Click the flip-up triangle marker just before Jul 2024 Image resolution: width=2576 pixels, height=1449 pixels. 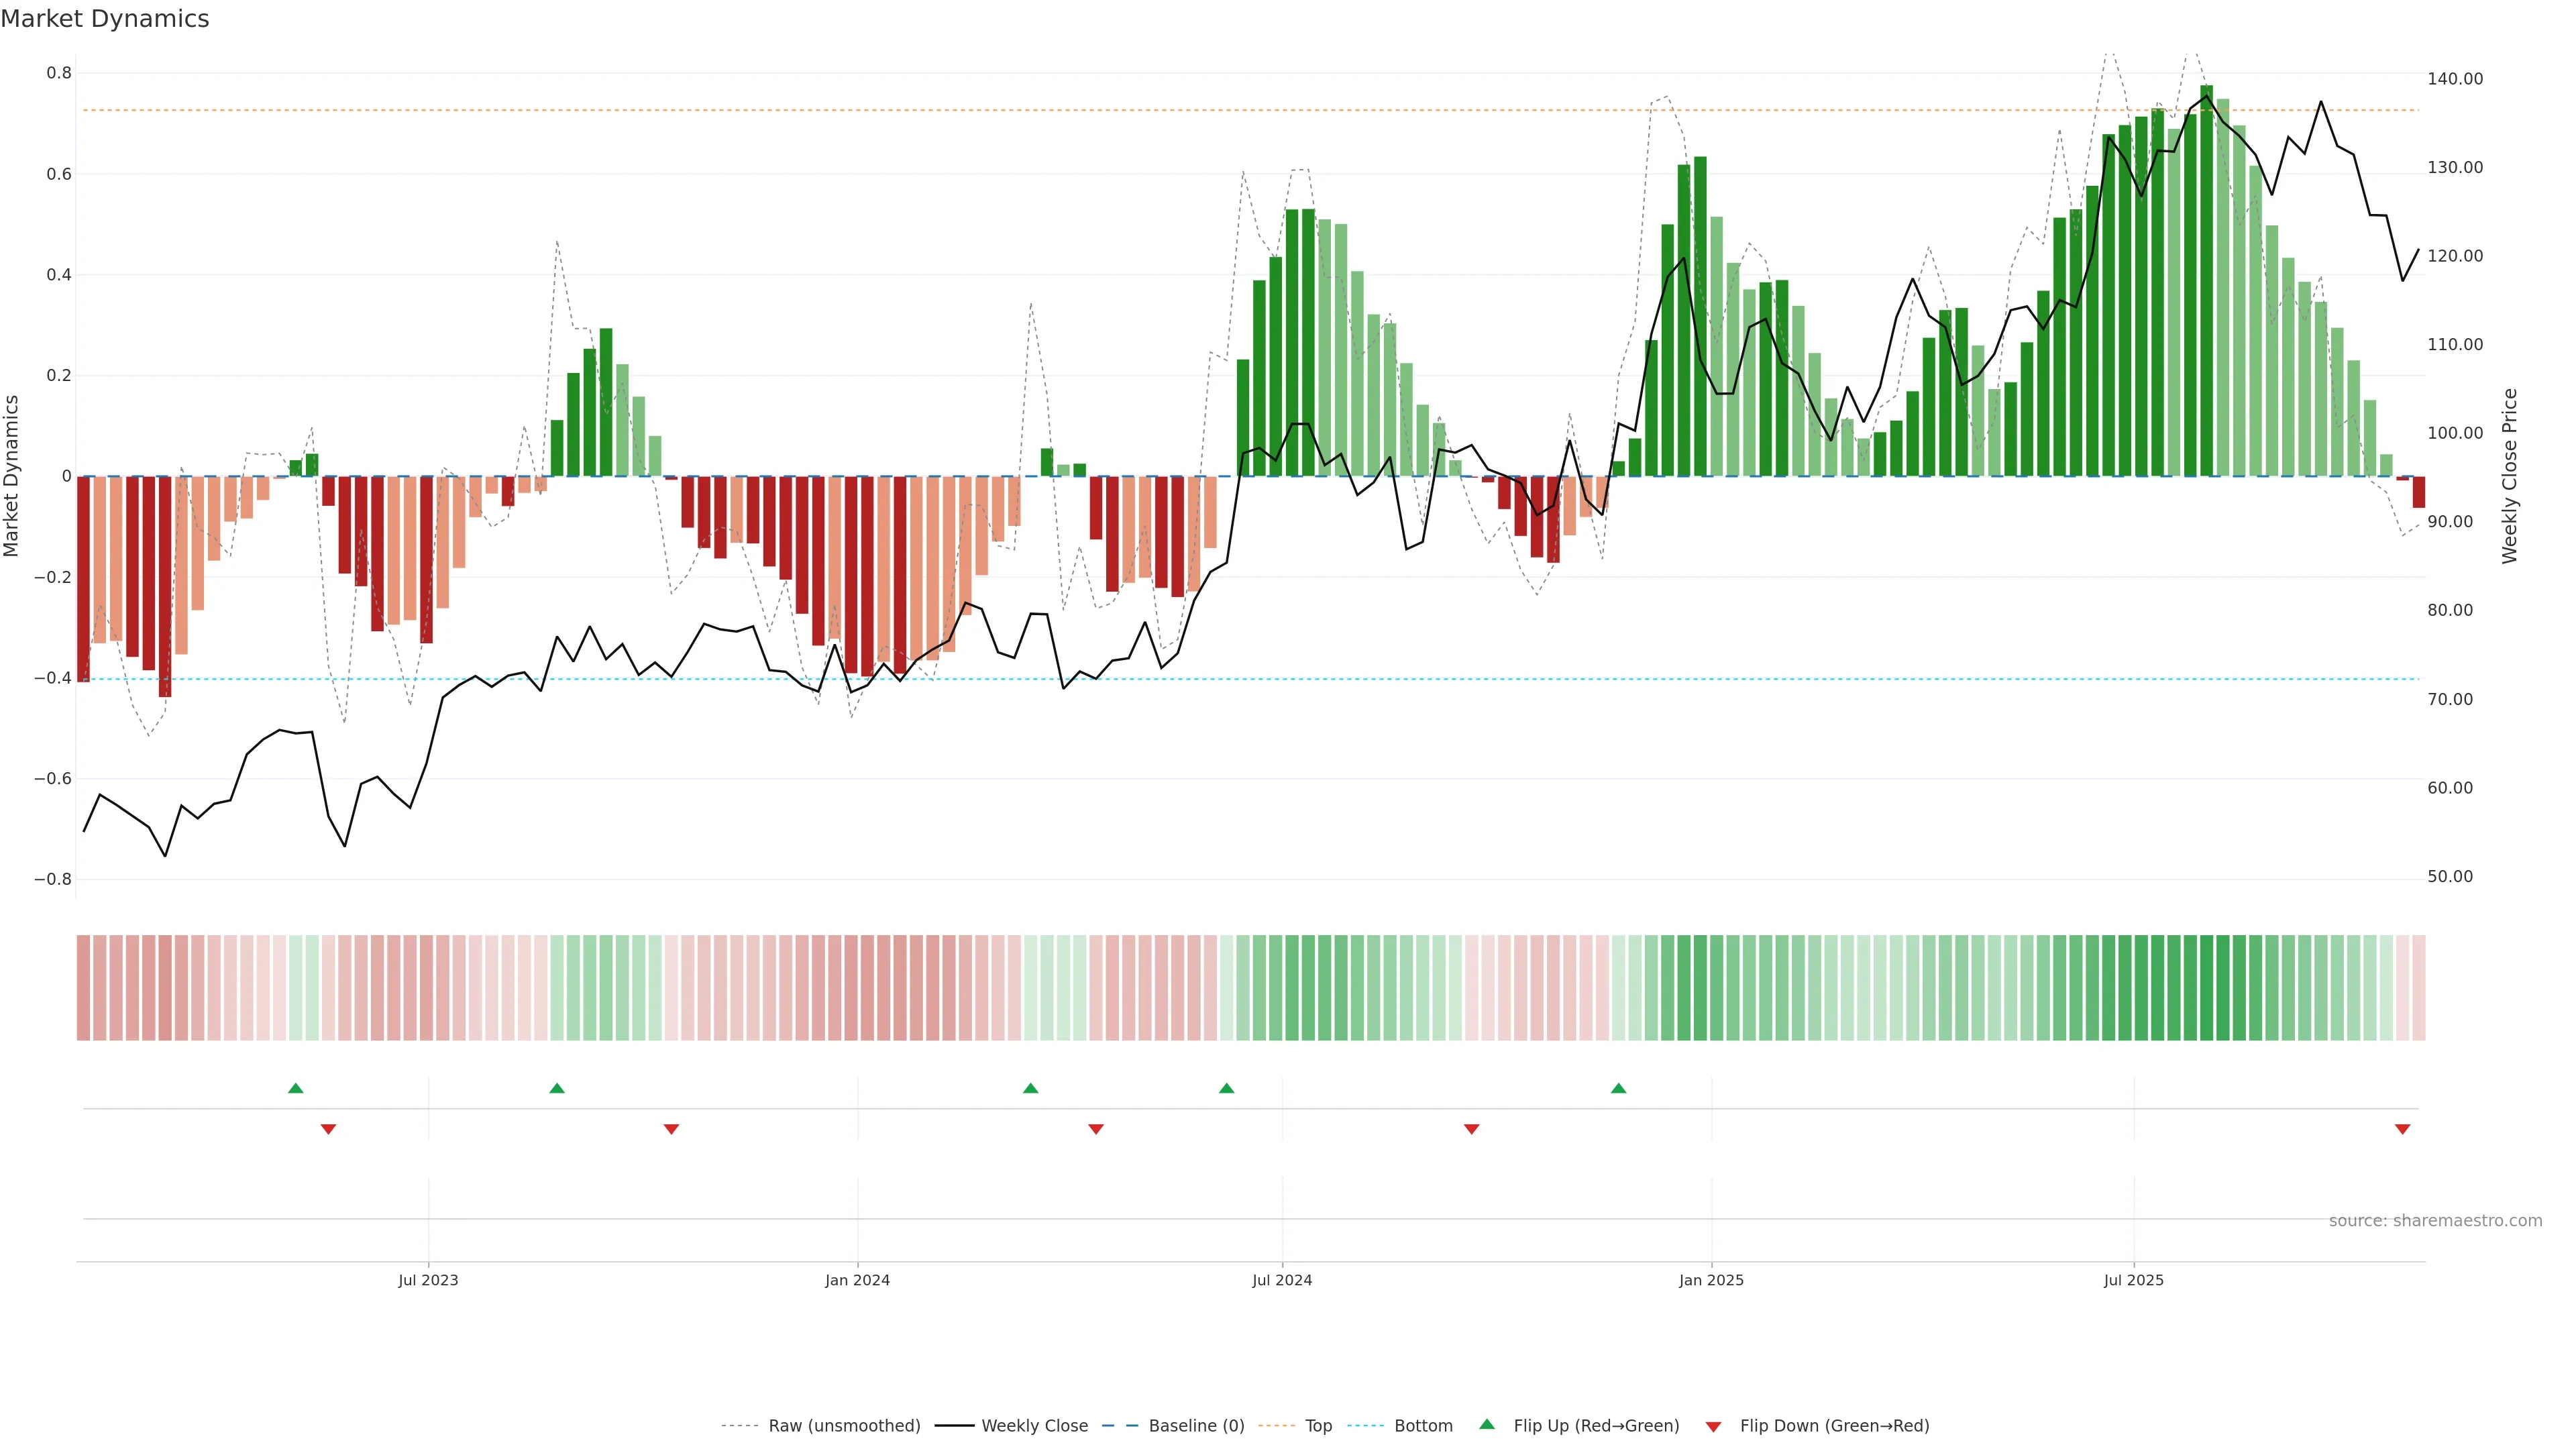click(1226, 1088)
